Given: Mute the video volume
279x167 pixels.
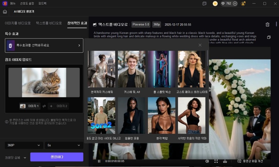Looking at the screenshot, I should tap(207, 161).
